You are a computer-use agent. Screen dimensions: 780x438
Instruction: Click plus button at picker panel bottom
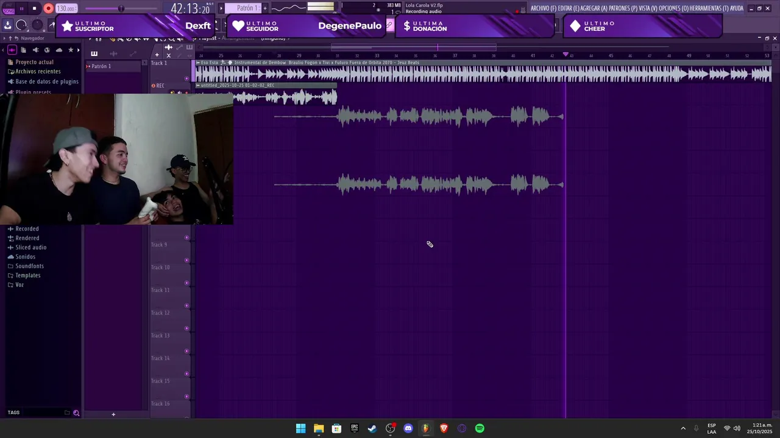coord(113,415)
